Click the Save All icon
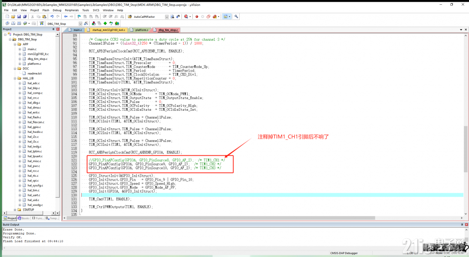The height and width of the screenshot is (257, 469). click(x=24, y=16)
